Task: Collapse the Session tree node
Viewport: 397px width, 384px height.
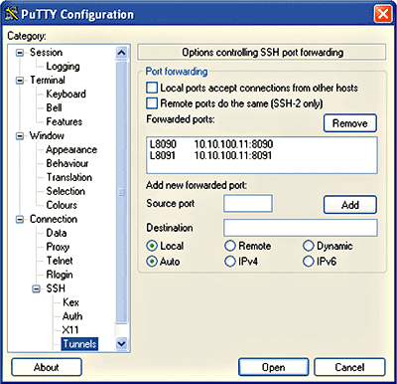Action: tap(20, 53)
